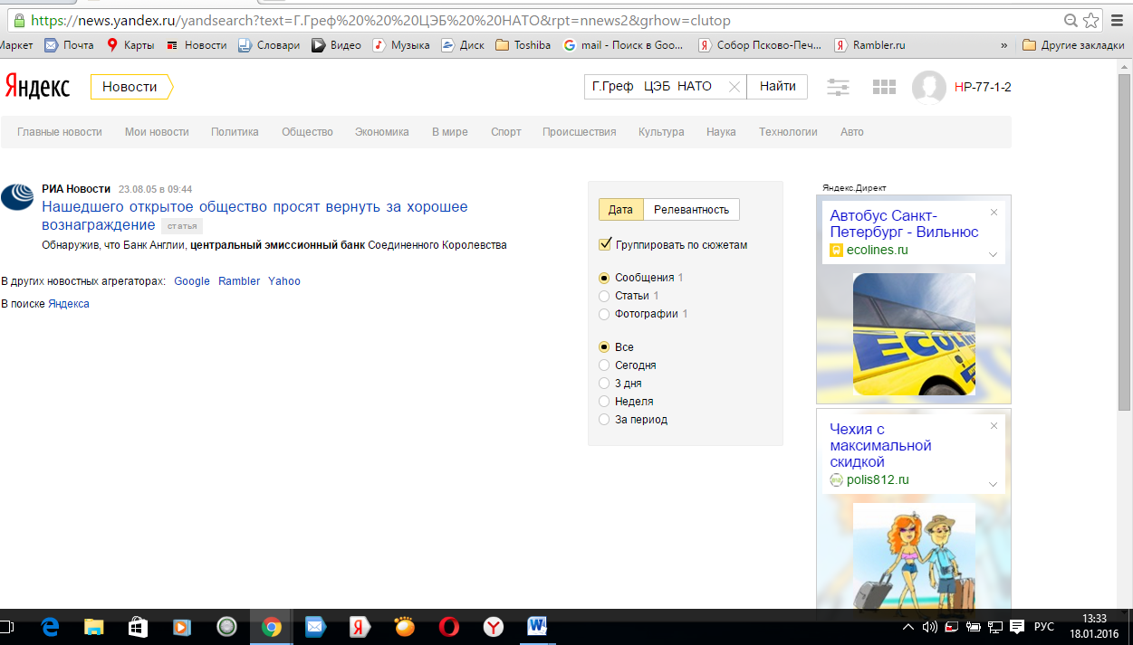Image resolution: width=1133 pixels, height=645 pixels.
Task: Select the Статьи radio button
Action: [604, 296]
